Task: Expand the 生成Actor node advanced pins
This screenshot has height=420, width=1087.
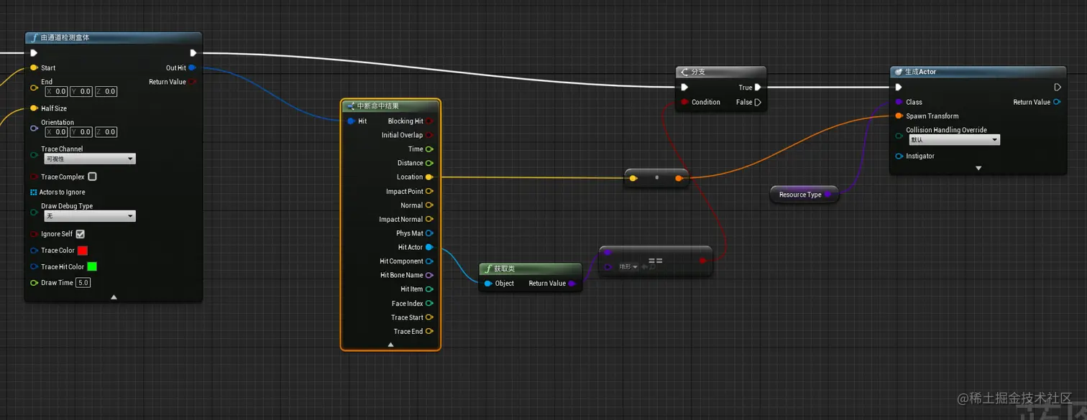Action: 978,168
